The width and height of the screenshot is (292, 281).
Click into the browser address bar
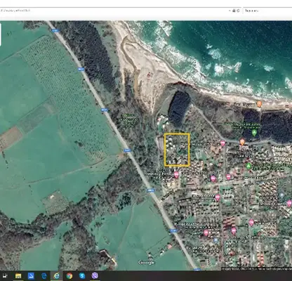pos(114,11)
